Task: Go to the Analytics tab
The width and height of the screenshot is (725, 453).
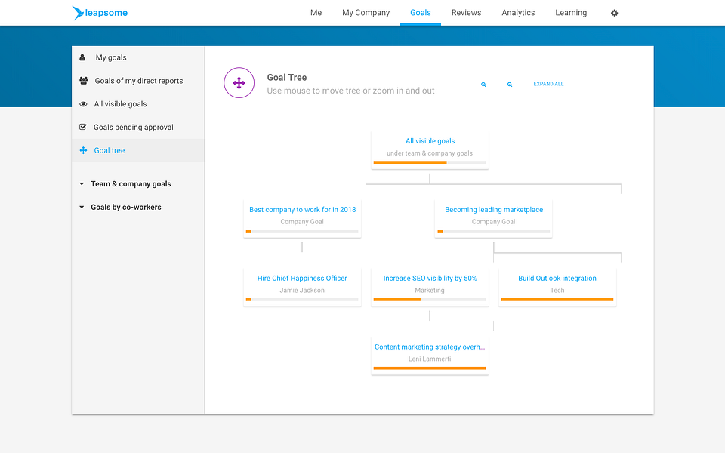Action: coord(518,13)
